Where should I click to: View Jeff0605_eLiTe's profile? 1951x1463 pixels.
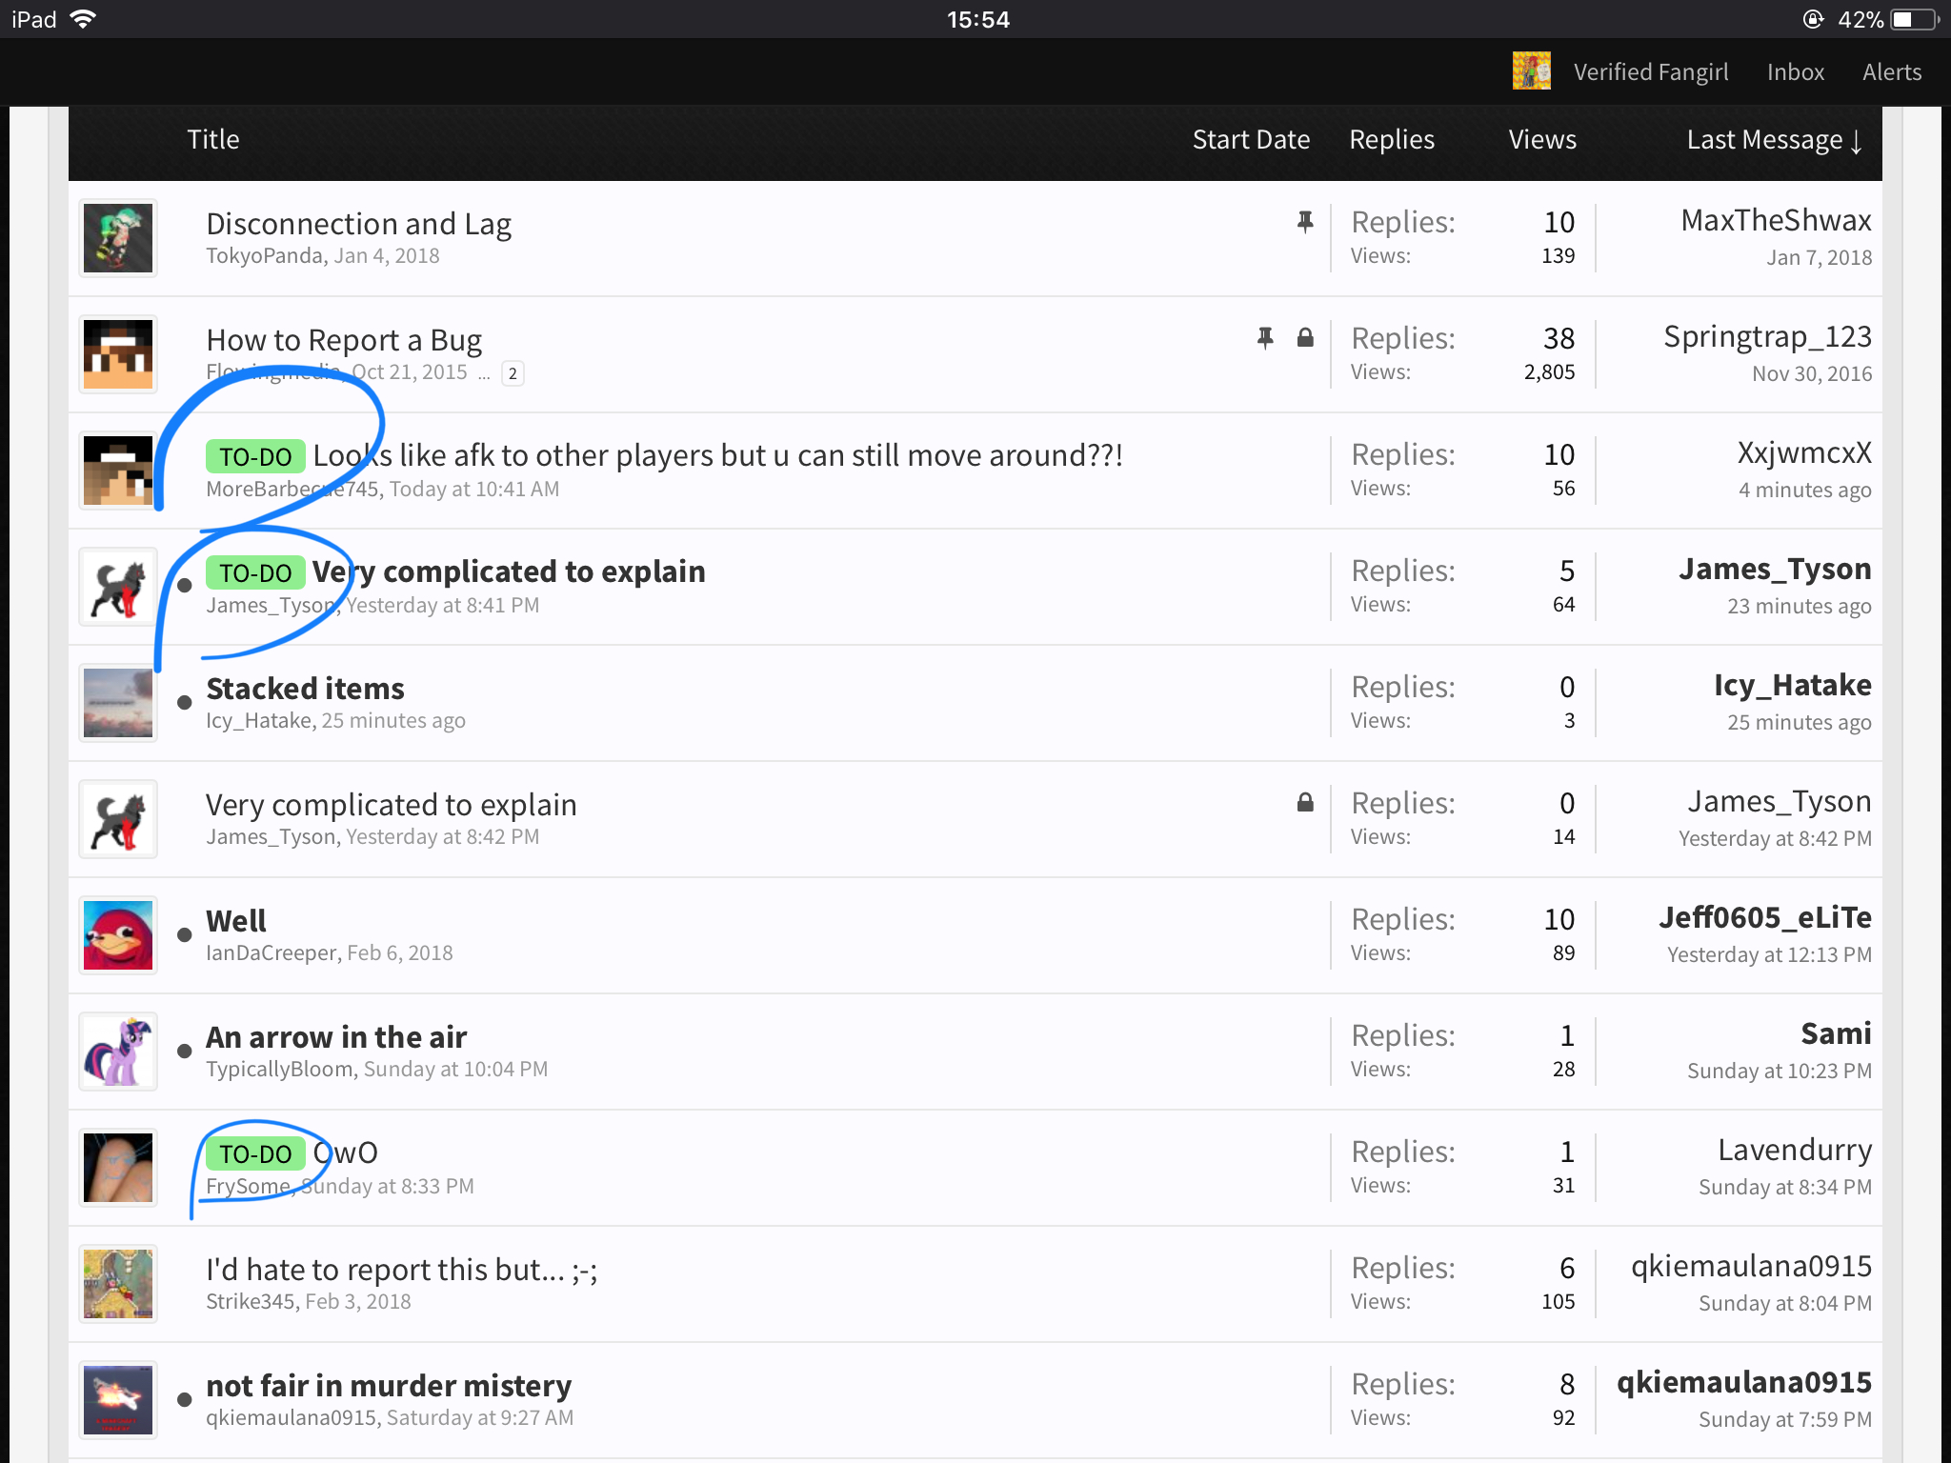tap(1765, 917)
